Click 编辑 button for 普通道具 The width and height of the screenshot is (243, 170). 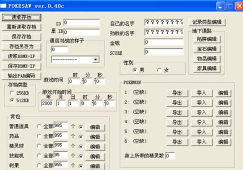pos(95,127)
